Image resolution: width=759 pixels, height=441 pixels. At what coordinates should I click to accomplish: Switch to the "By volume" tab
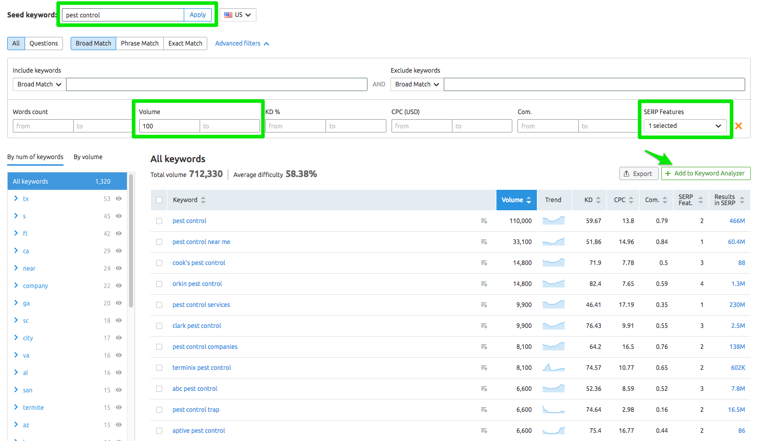point(87,157)
